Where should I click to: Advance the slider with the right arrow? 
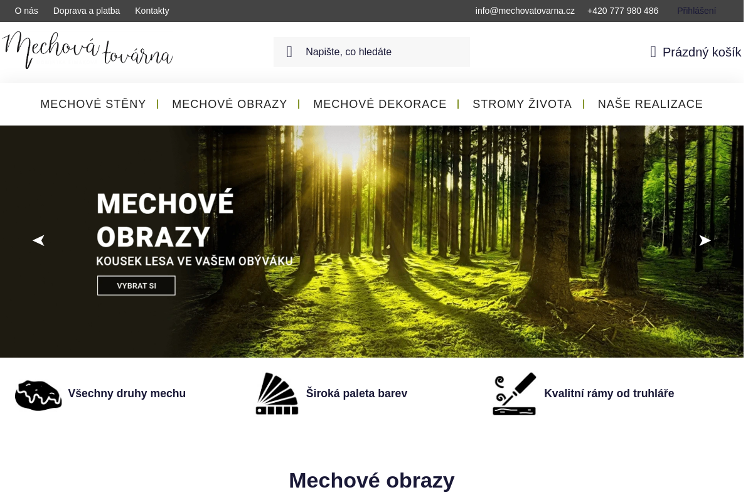pos(705,240)
